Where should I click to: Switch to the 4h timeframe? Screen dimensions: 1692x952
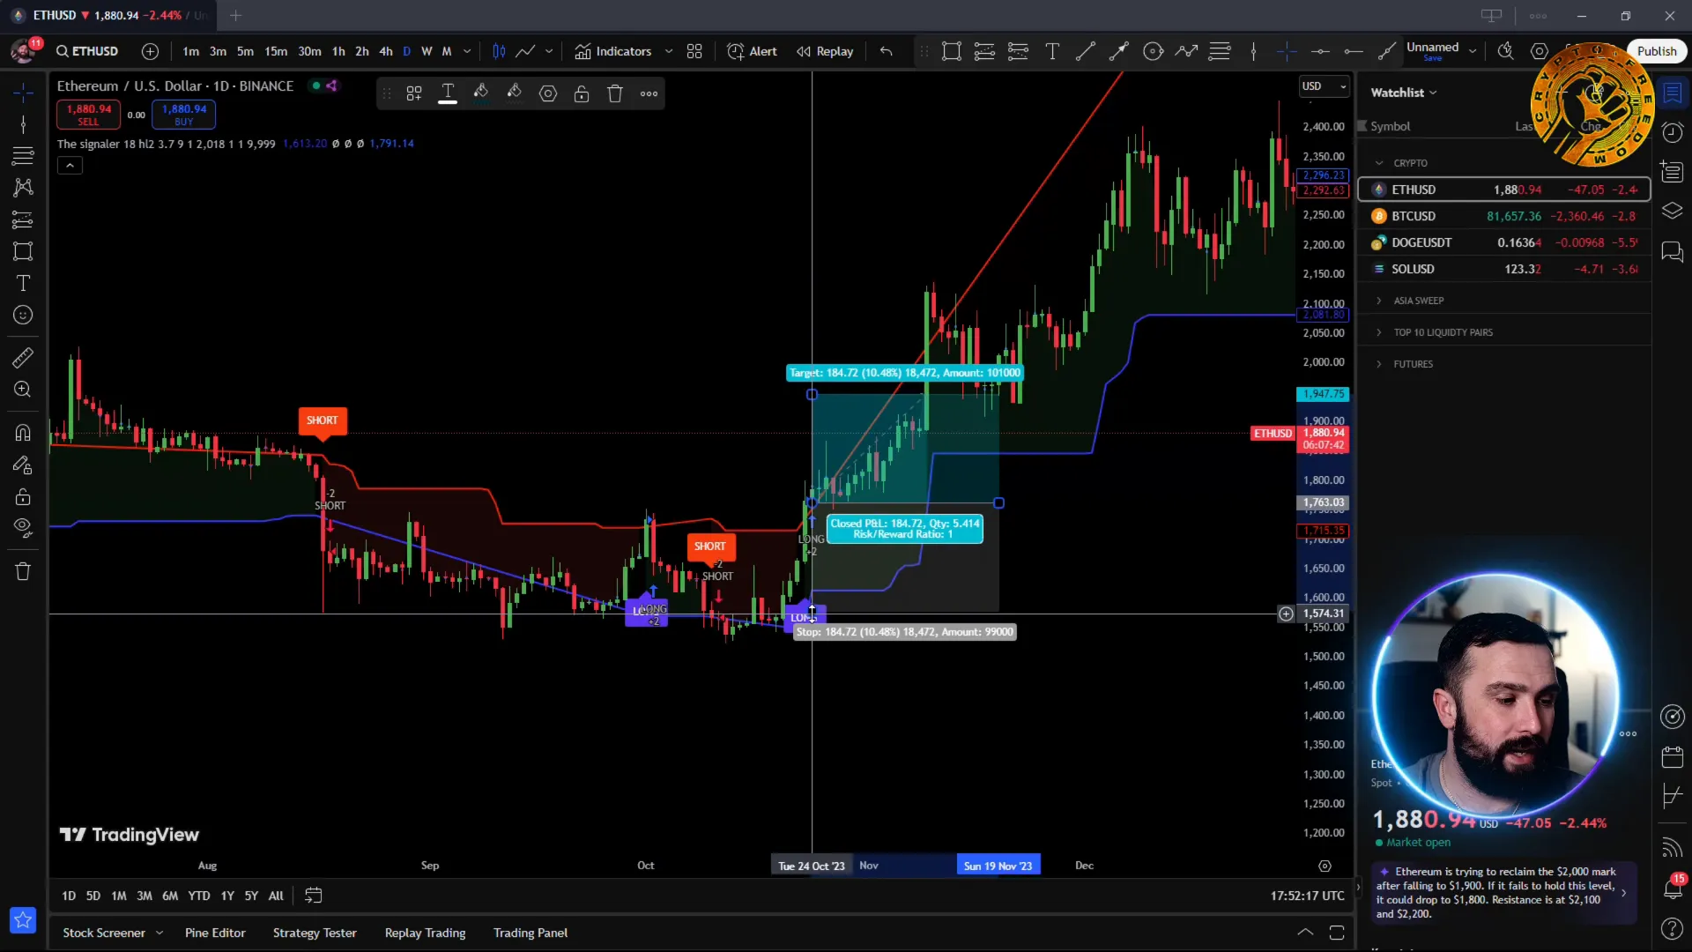[385, 51]
